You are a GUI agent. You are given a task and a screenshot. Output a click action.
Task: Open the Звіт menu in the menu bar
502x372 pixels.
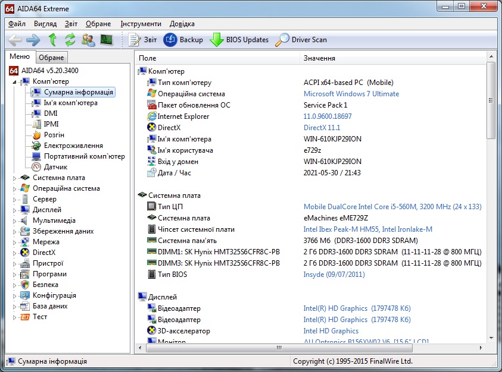71,24
